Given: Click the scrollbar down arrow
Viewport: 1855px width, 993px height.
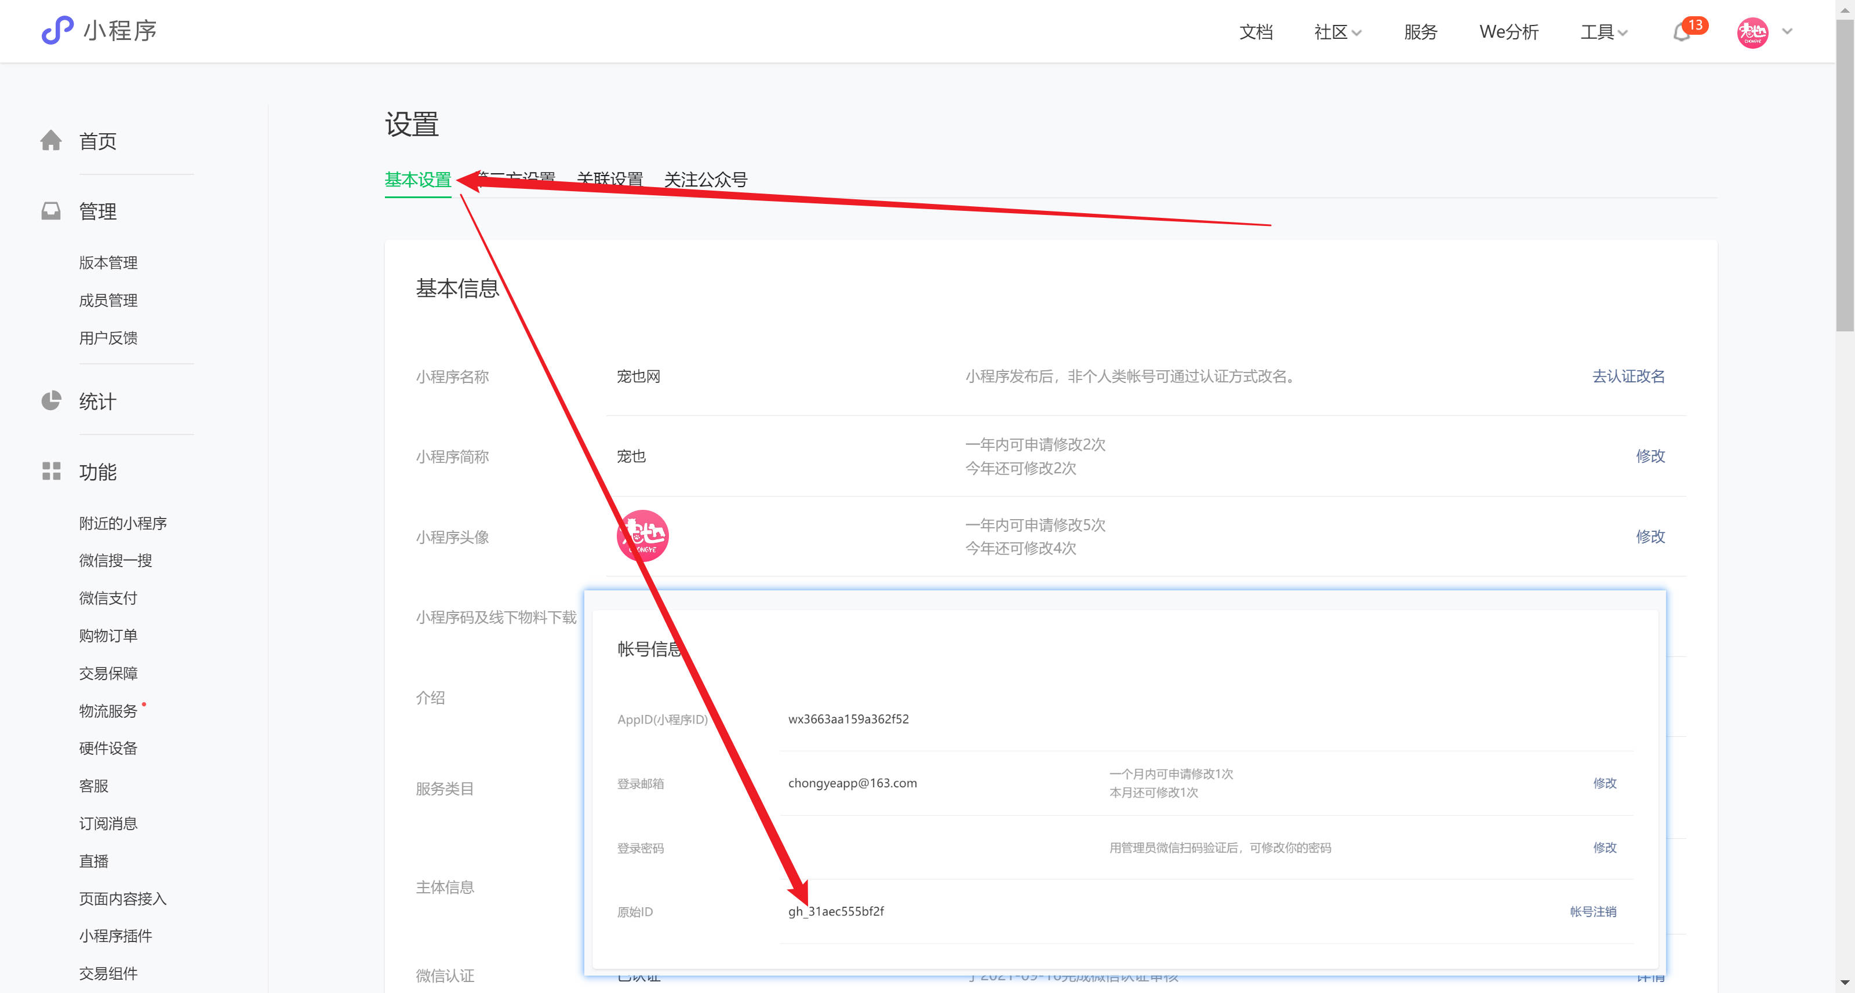Looking at the screenshot, I should tap(1845, 983).
